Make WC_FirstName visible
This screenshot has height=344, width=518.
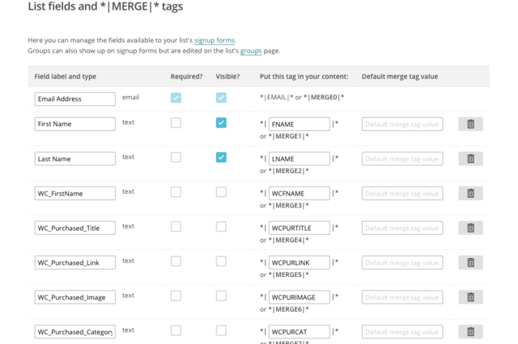click(221, 192)
